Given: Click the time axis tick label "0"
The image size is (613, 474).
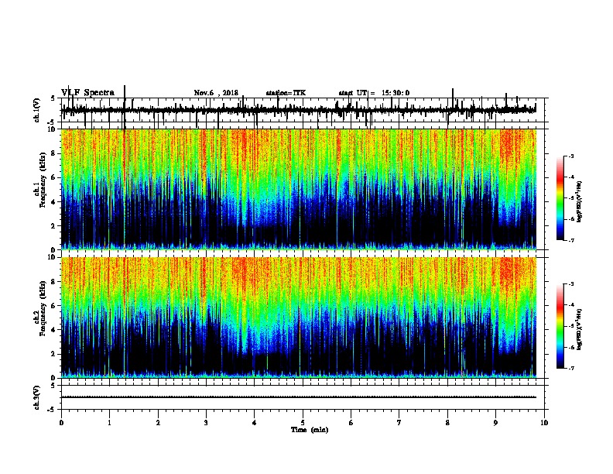Looking at the screenshot, I should tap(61, 423).
